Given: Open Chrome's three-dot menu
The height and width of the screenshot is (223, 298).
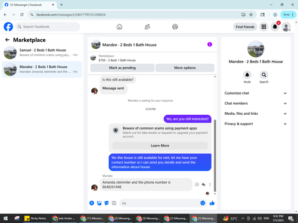Looking at the screenshot, I should coord(293,14).
